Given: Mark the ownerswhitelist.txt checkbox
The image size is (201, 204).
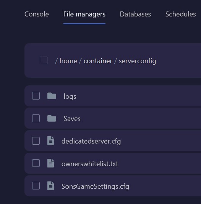Looking at the screenshot, I should (36, 163).
